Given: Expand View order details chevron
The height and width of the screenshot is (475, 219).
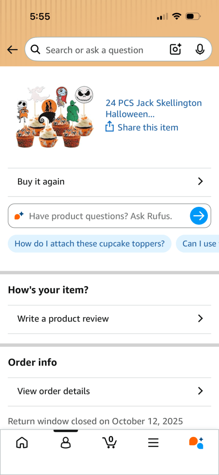Looking at the screenshot, I should pos(200,391).
